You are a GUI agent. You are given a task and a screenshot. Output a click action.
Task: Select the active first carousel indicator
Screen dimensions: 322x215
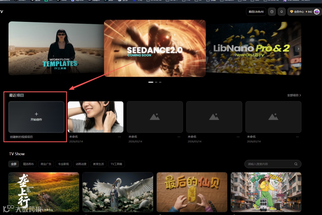coord(151,82)
